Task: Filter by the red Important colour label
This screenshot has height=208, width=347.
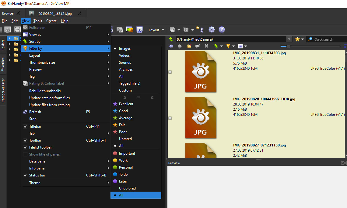Action: coord(127,153)
